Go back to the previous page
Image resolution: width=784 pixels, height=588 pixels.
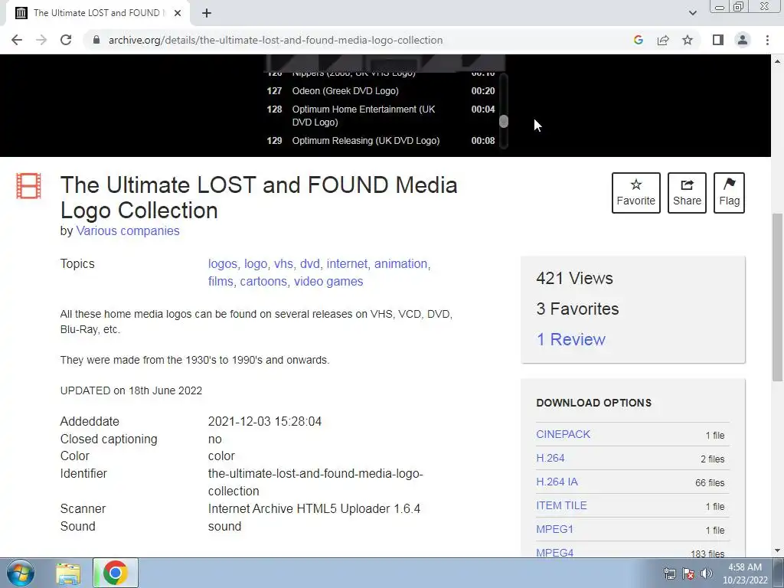(17, 40)
